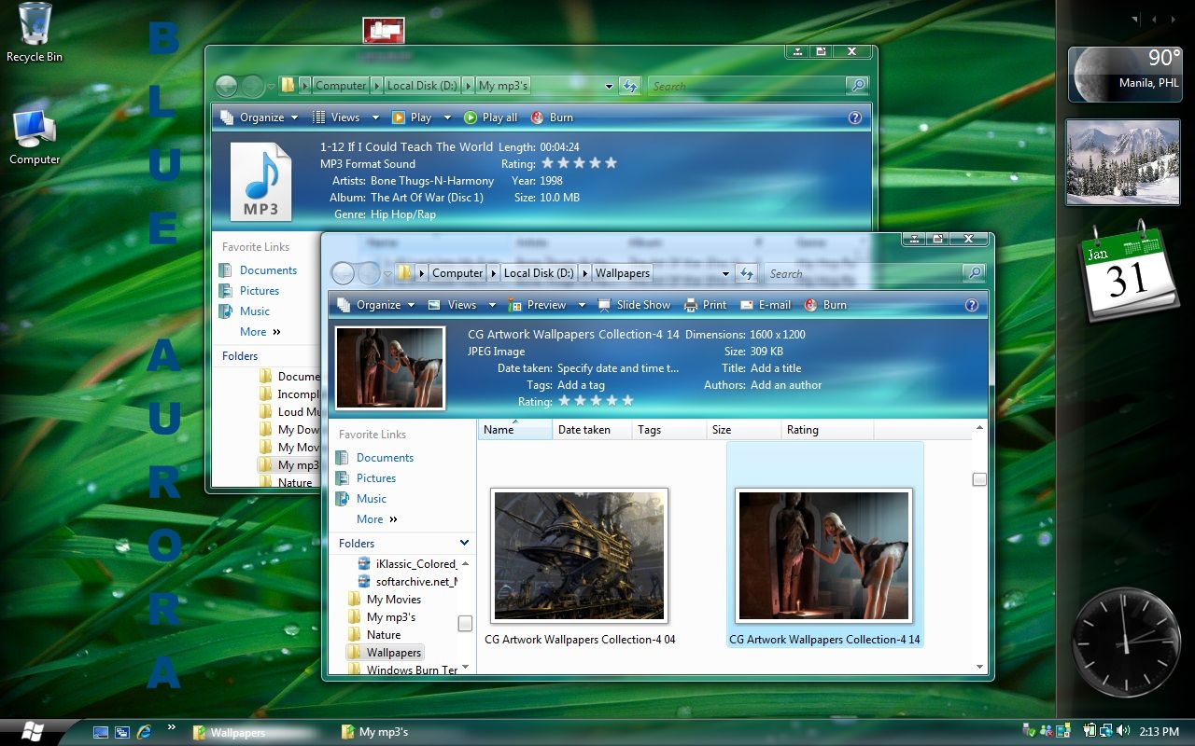Open help in the Wallpapers window
Screen dimensions: 1195x746
click(971, 305)
